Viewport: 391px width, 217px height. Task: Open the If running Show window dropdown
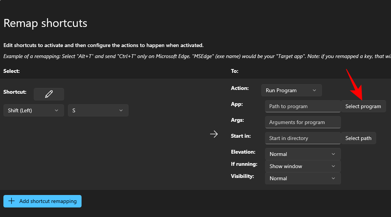click(303, 166)
